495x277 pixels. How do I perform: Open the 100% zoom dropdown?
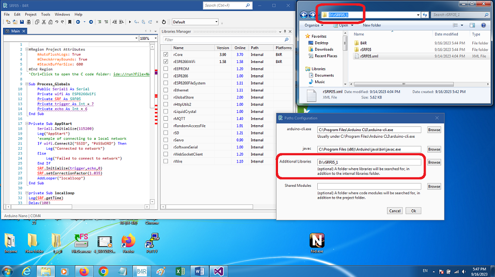pyautogui.click(x=155, y=39)
